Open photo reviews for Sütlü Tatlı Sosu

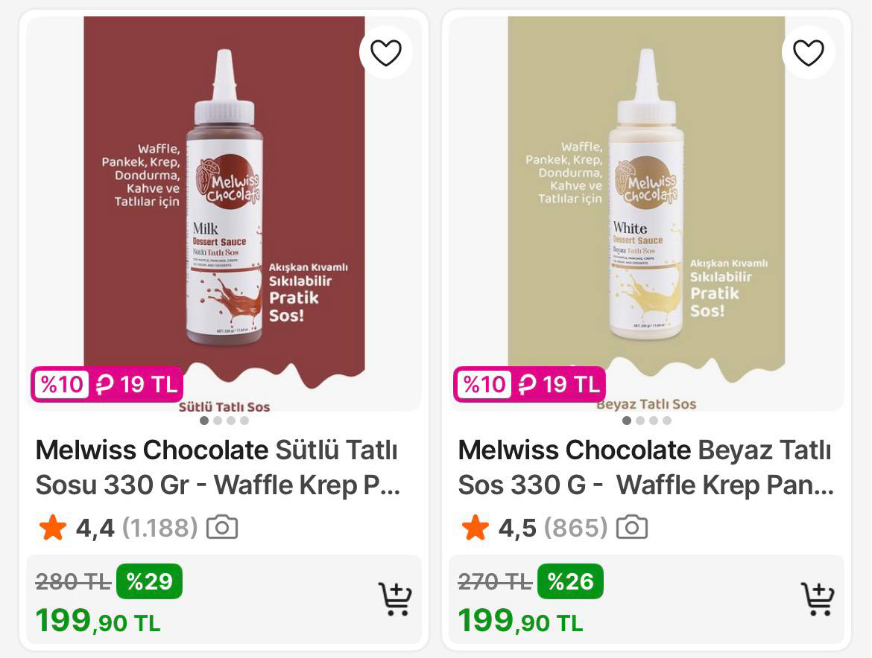click(x=222, y=527)
